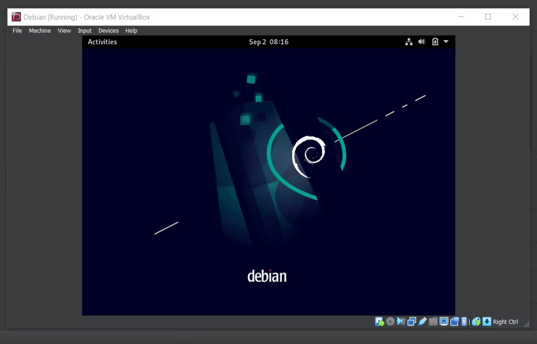Image resolution: width=537 pixels, height=344 pixels.
Task: Open the optical drives status icon
Action: point(390,321)
